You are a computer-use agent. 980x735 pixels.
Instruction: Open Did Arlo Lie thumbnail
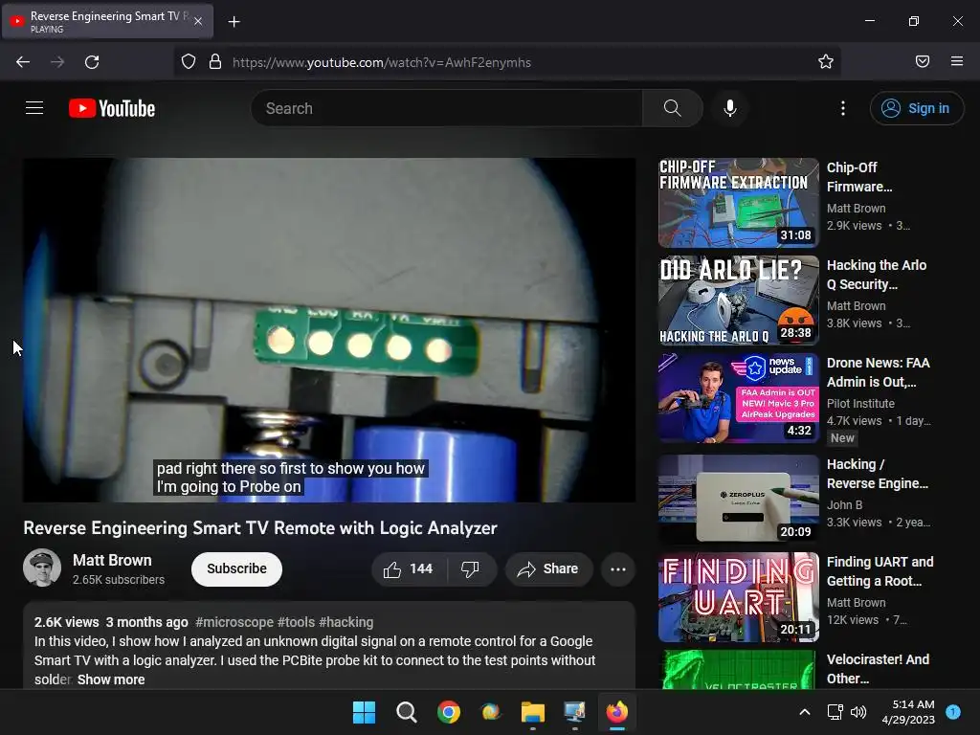pyautogui.click(x=738, y=300)
